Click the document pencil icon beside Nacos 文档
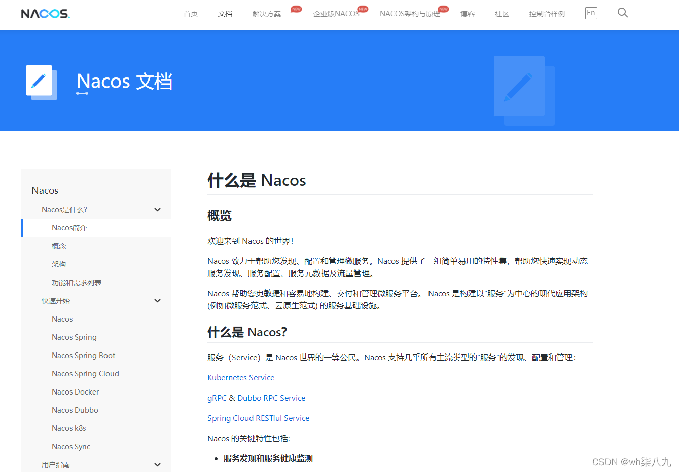The width and height of the screenshot is (679, 472). pyautogui.click(x=41, y=82)
